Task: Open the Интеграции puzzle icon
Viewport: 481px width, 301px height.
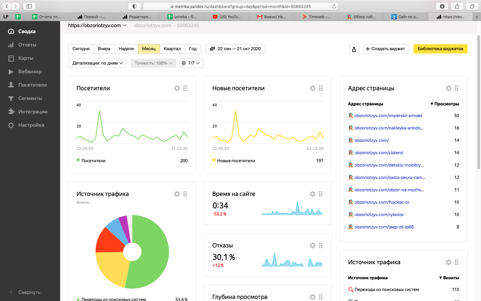Action: [11, 112]
